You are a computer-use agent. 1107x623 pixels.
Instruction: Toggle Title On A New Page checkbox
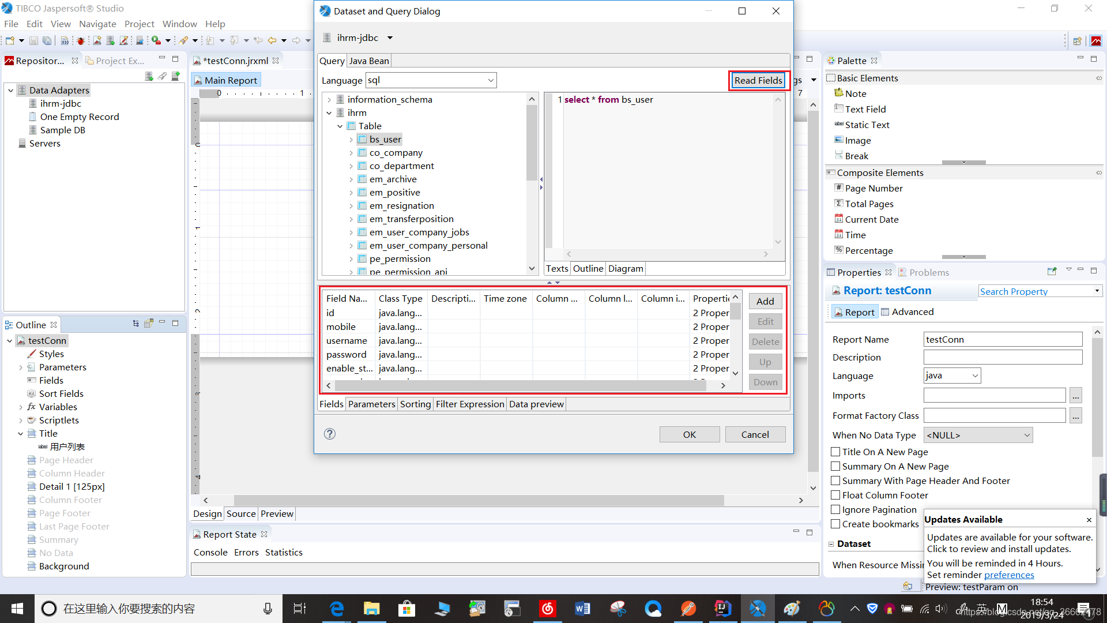[x=835, y=452]
